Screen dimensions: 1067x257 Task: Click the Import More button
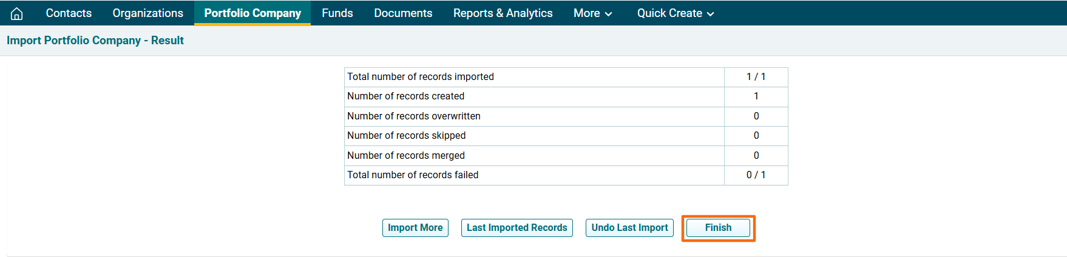(415, 228)
